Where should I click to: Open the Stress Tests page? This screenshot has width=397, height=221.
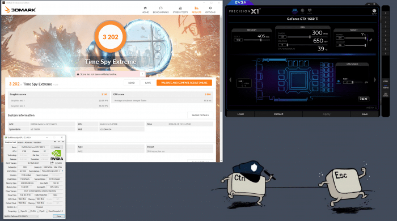click(180, 10)
